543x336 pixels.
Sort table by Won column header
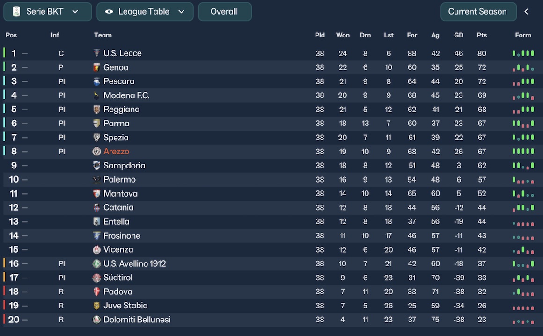pos(343,35)
